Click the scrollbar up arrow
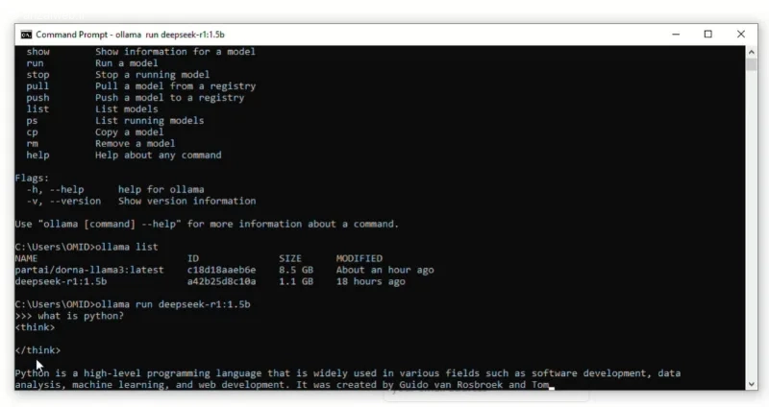 (x=752, y=52)
